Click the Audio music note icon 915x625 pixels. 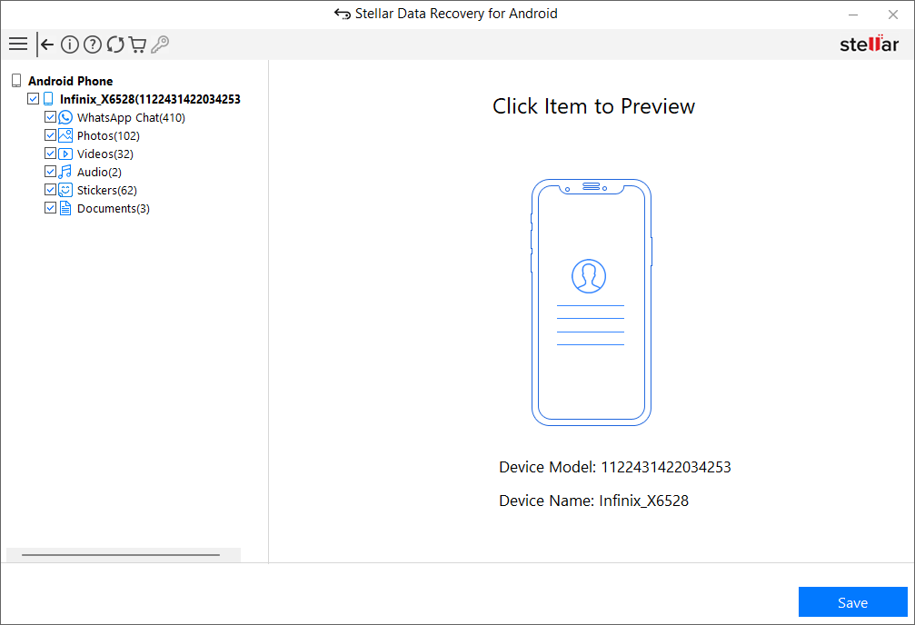coord(65,173)
